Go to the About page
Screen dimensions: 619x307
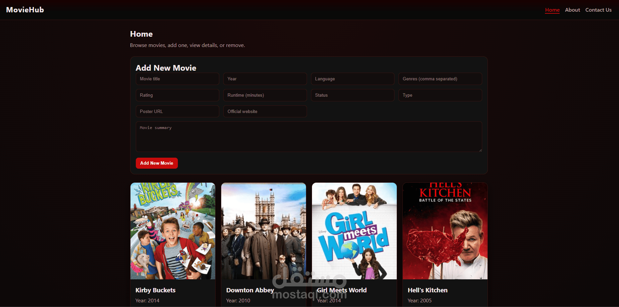pyautogui.click(x=572, y=10)
